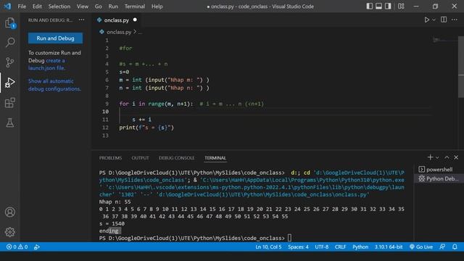The image size is (464, 261).
Task: Change CRLF end of line sequence
Action: [x=340, y=246]
